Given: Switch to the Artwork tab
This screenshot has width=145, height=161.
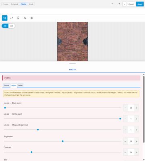Looking at the screenshot, I should (x=14, y=4).
